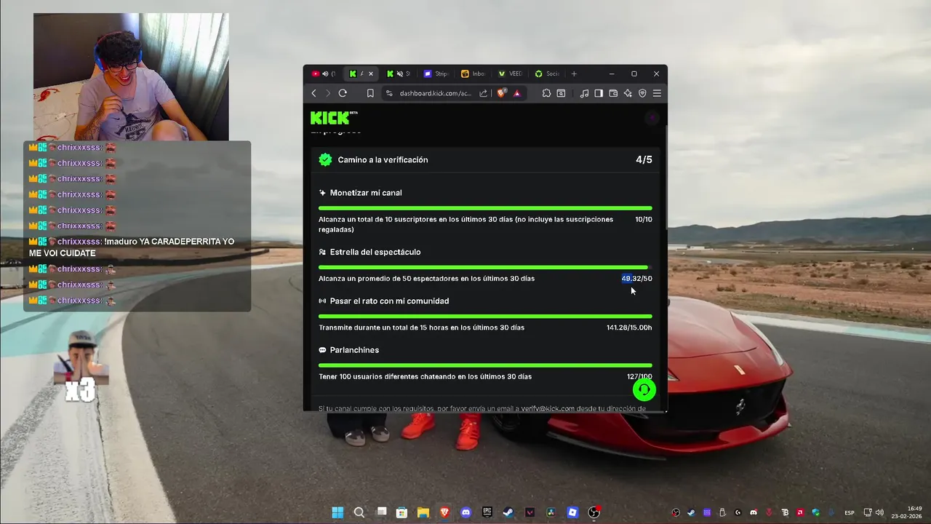The image size is (931, 524).
Task: Open File Explorer from taskbar
Action: pyautogui.click(x=423, y=512)
